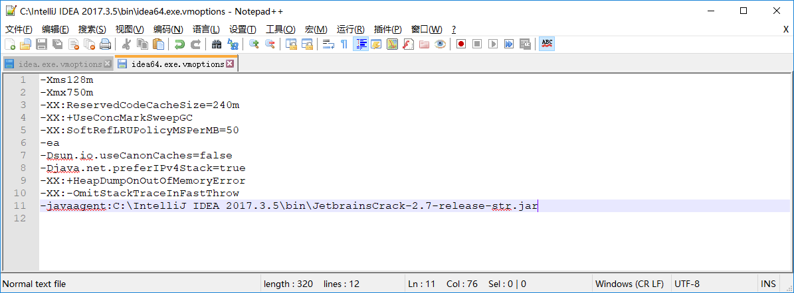Click the -XX:ReservedCodeCacheSize=240m line
The height and width of the screenshot is (293, 794).
tap(140, 105)
